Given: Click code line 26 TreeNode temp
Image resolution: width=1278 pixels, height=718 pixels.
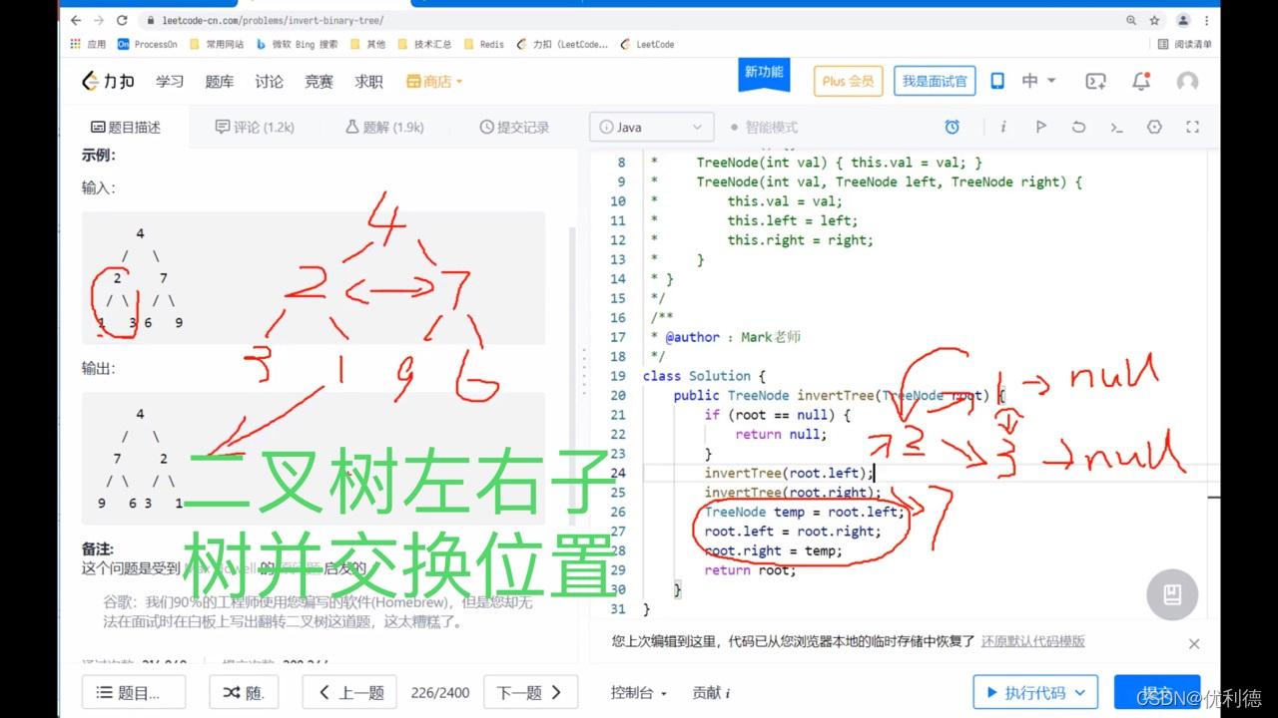Looking at the screenshot, I should 804,512.
